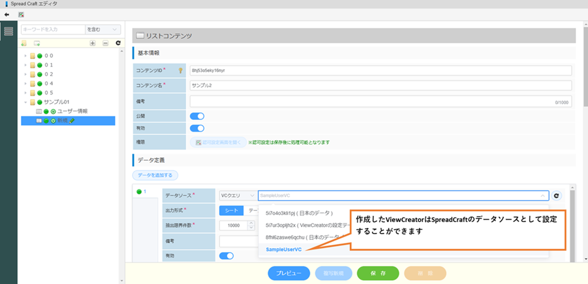Open the VCクエリ data source type dropdown

click(238, 195)
